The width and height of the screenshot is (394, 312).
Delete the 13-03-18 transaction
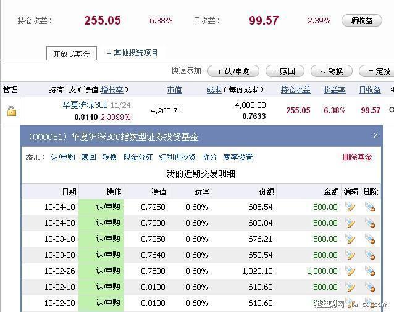coord(370,239)
